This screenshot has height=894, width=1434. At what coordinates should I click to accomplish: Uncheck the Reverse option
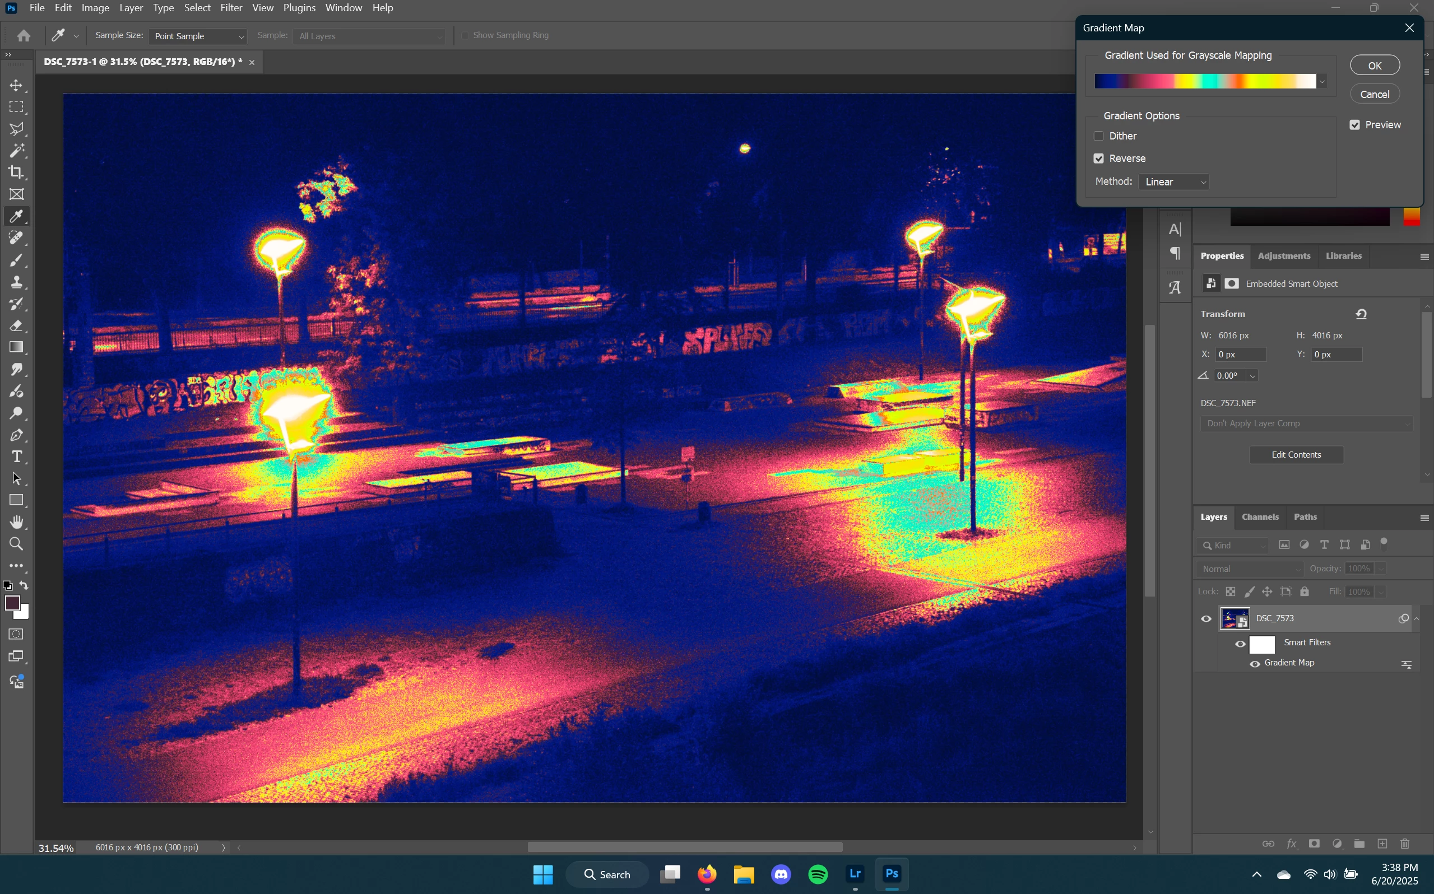(1099, 159)
